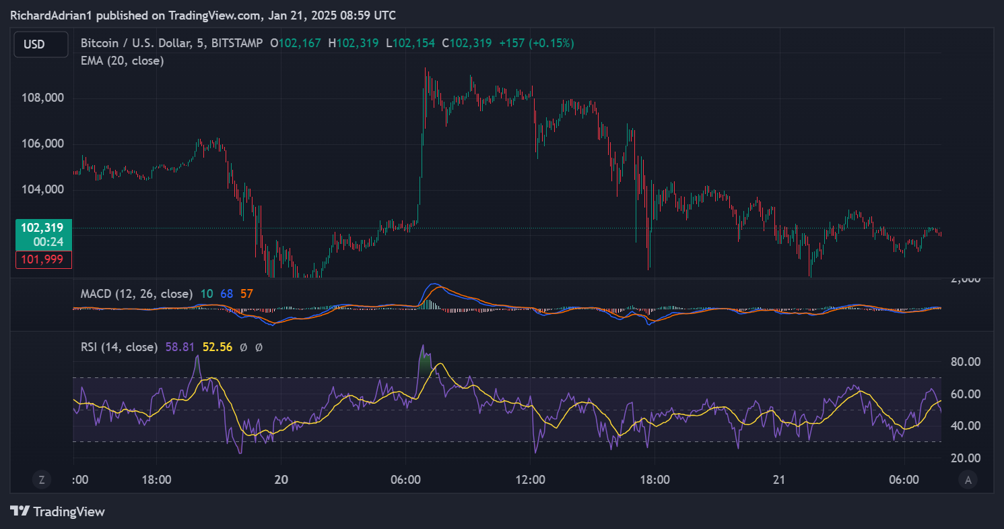The image size is (1004, 529).
Task: Click the red 101,999 price label
Action: [x=42, y=259]
